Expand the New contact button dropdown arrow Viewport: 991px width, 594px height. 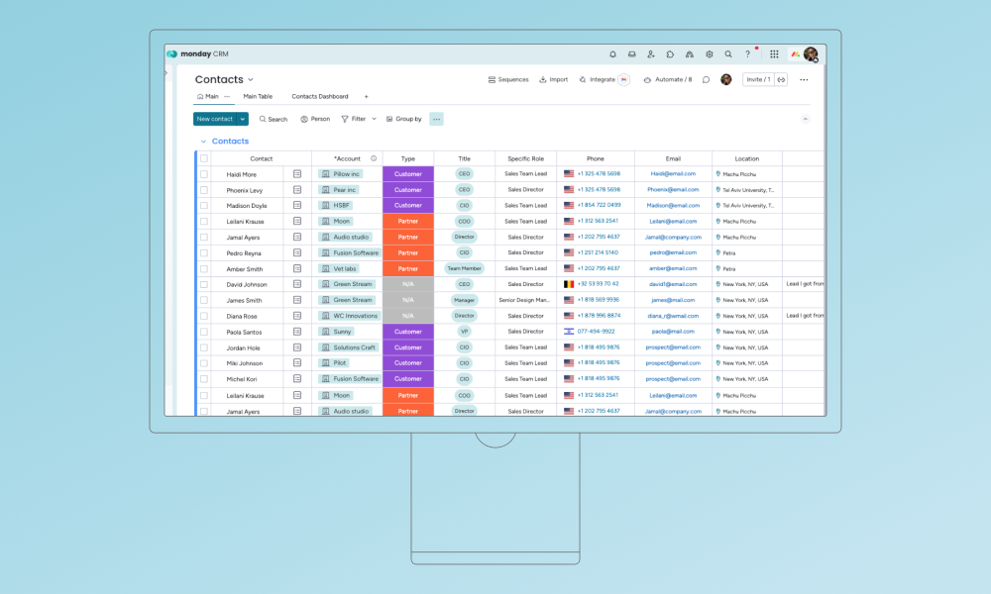[240, 118]
